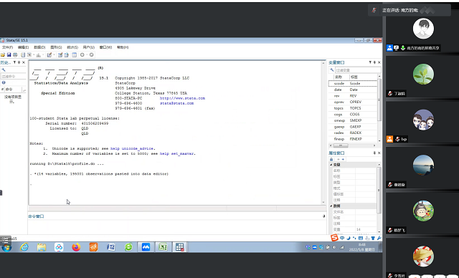The width and height of the screenshot is (459, 278).
Task: Click the Save floppy disk toolbar icon
Action: click(x=9, y=54)
